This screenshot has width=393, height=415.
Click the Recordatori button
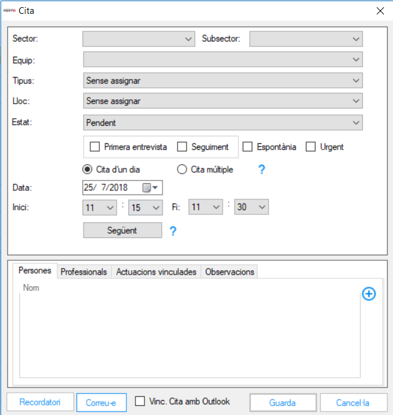tap(40, 402)
